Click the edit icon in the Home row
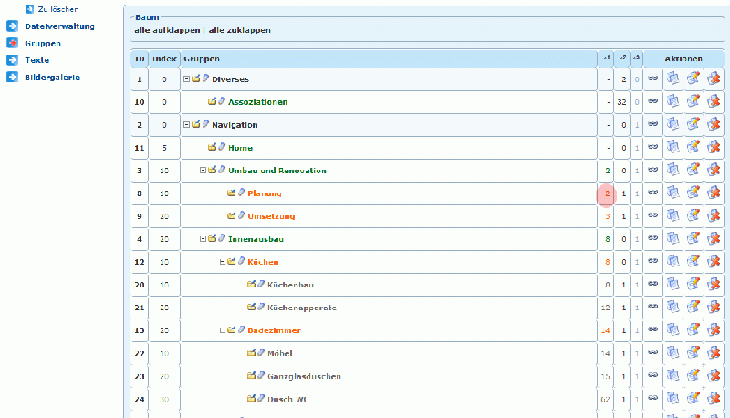 [x=693, y=147]
